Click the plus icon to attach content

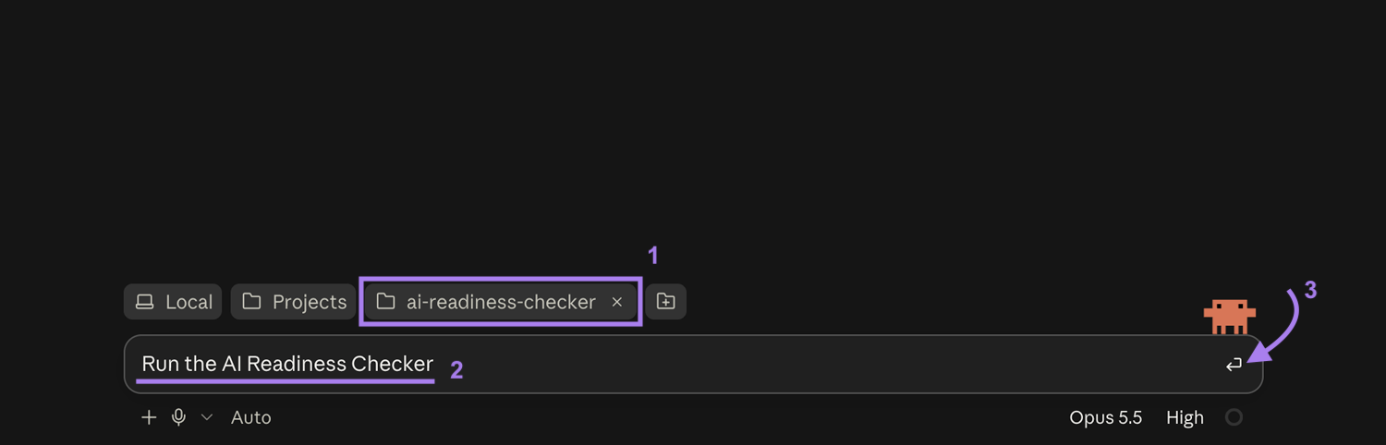point(149,417)
